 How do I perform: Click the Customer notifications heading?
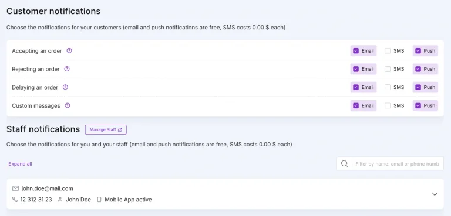pos(53,11)
